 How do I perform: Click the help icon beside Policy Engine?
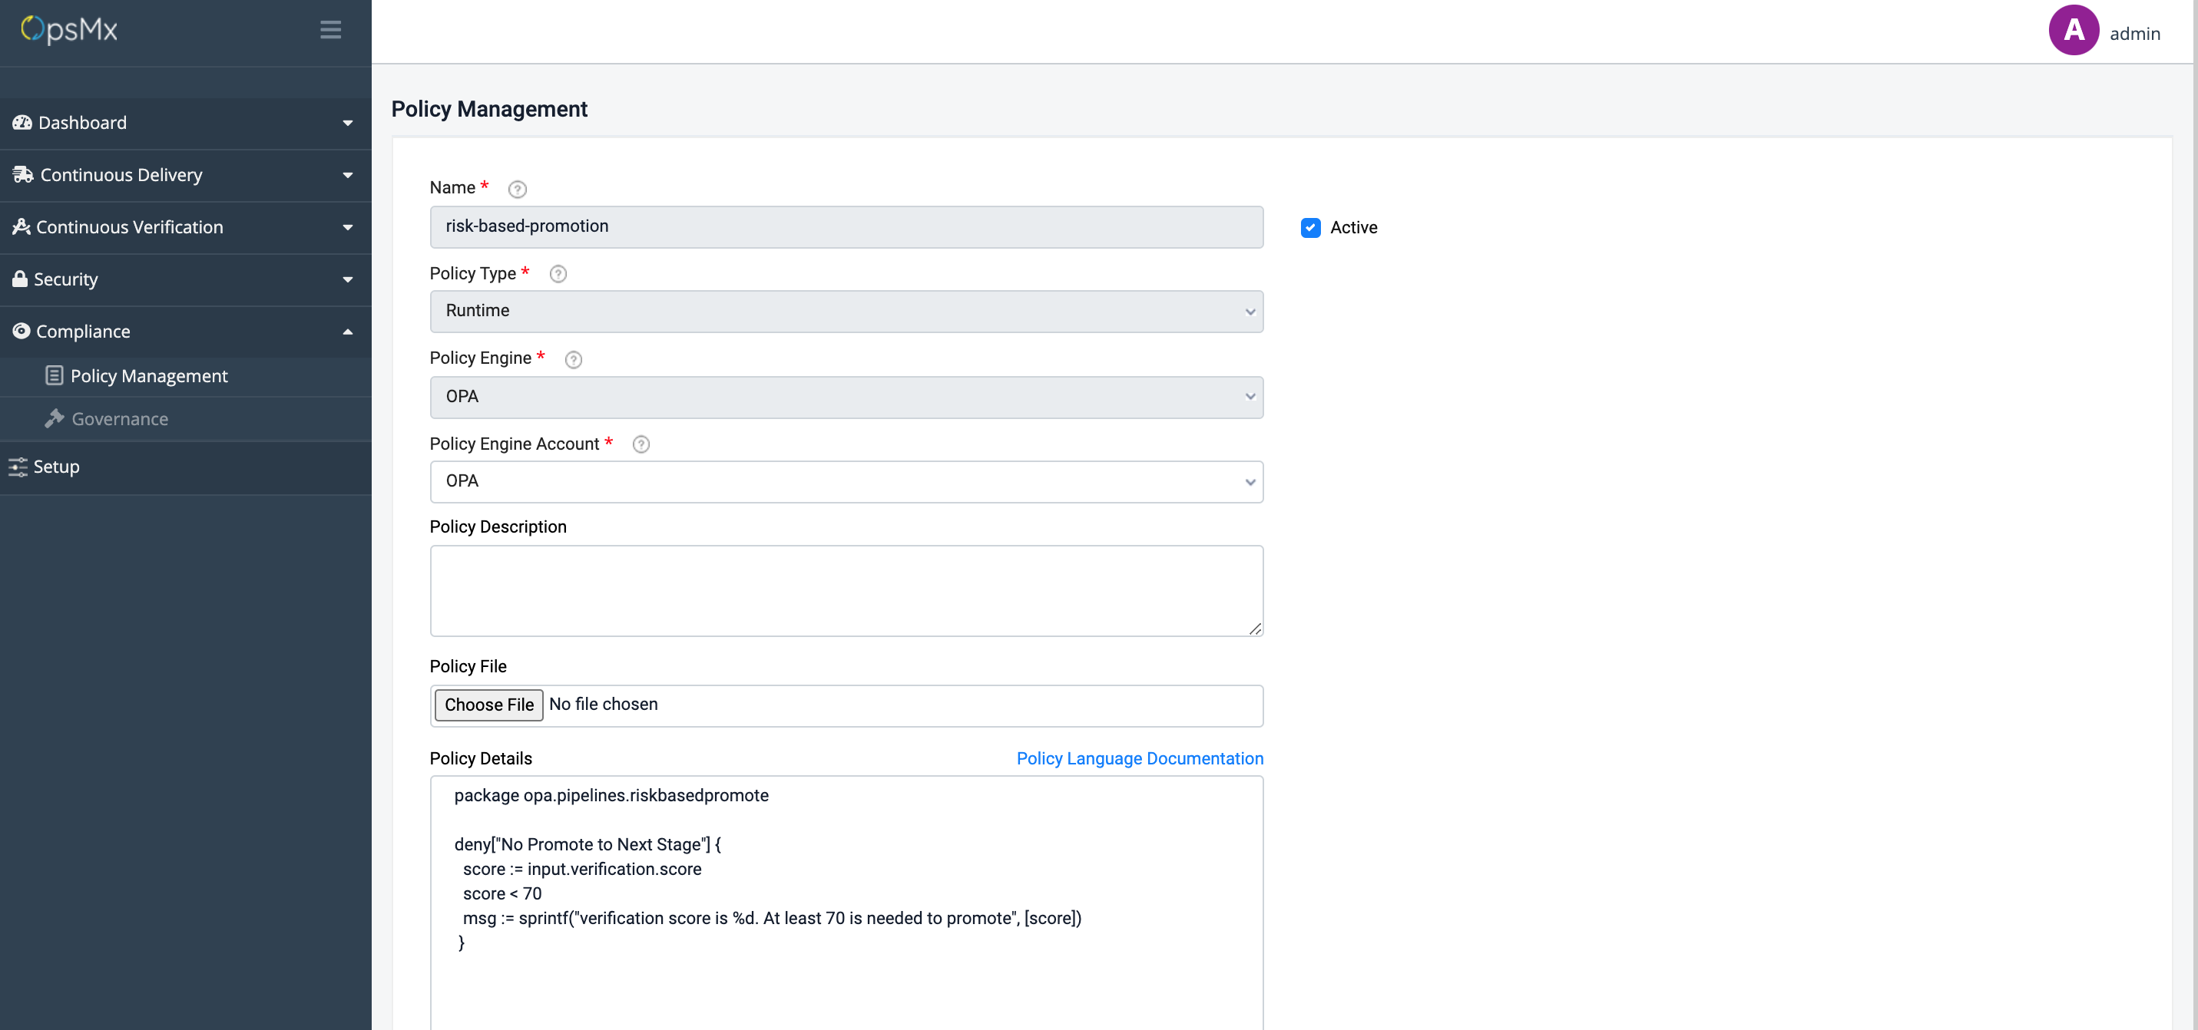574,360
